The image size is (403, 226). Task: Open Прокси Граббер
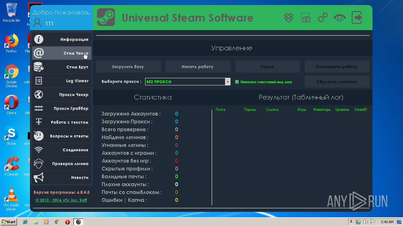(62, 109)
